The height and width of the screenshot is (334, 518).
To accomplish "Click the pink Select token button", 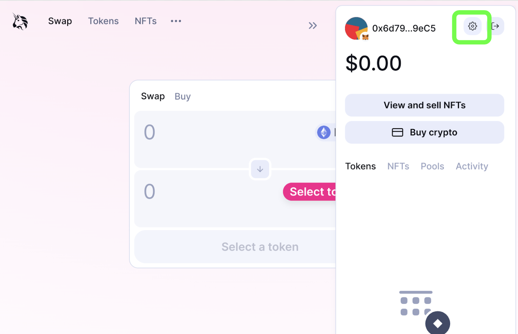I will coord(310,192).
